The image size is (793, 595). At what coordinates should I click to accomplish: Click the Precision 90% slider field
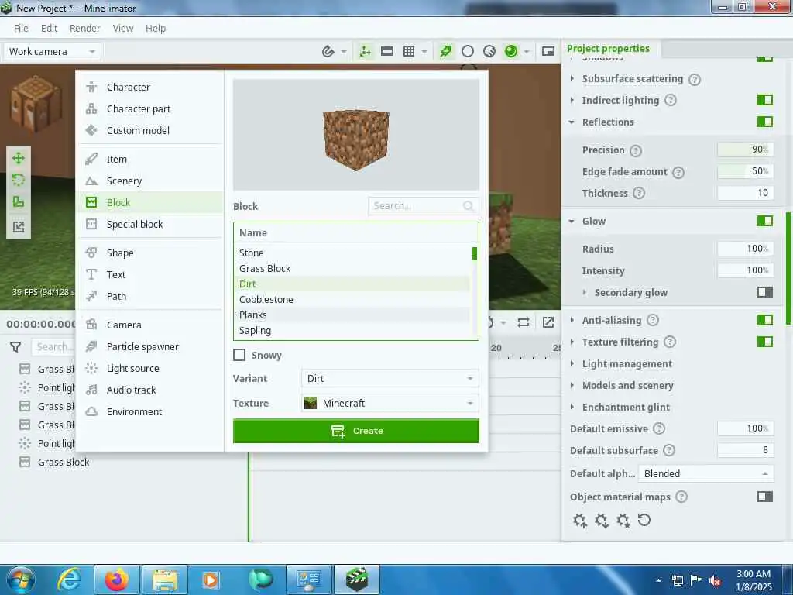(745, 150)
